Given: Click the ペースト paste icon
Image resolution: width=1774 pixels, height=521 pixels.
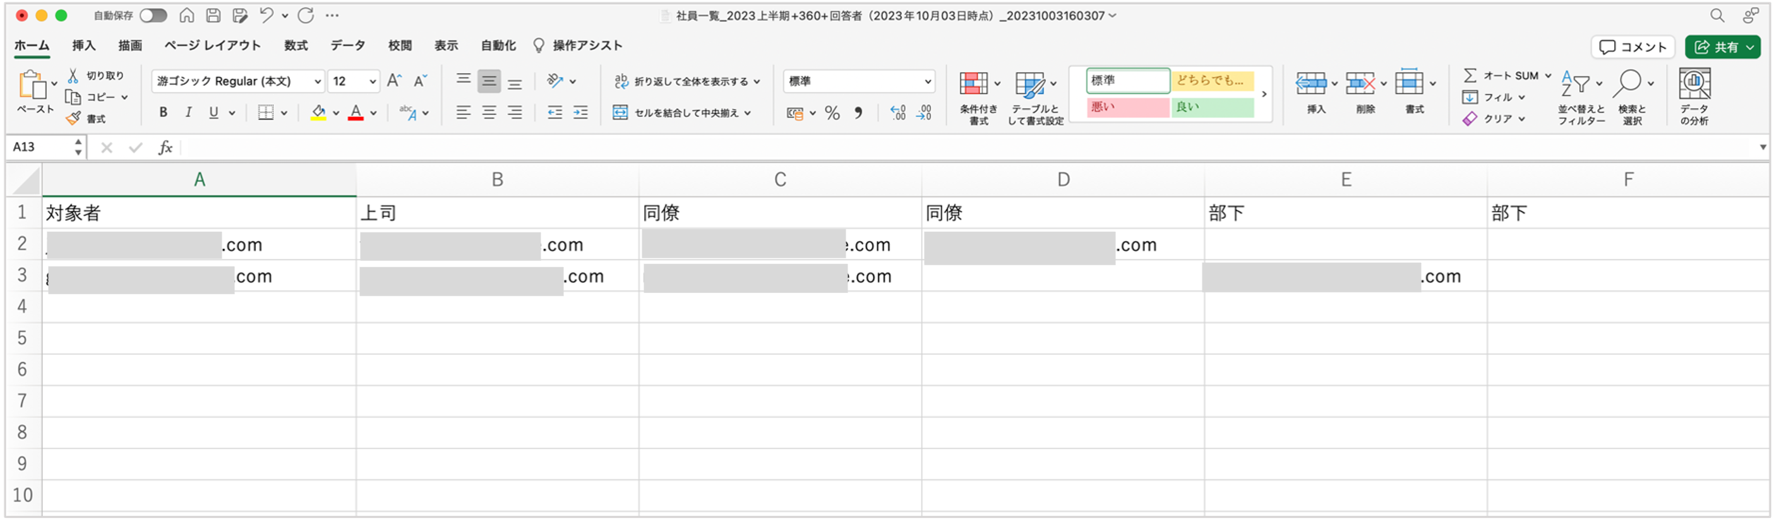Looking at the screenshot, I should click(x=32, y=86).
